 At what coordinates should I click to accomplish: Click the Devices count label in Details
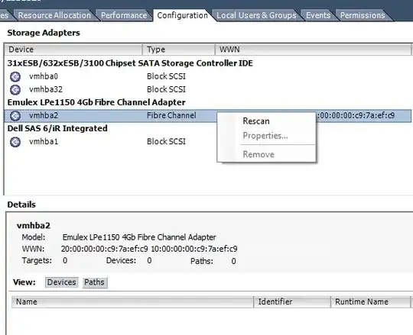121,261
